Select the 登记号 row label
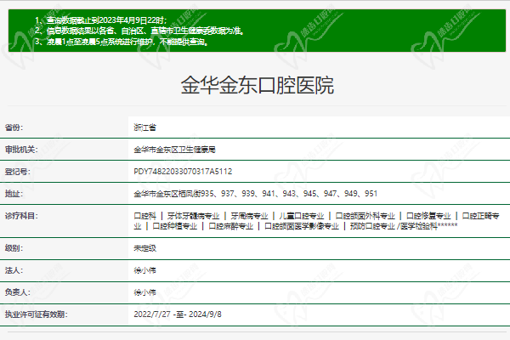The image size is (510, 340). [15, 171]
